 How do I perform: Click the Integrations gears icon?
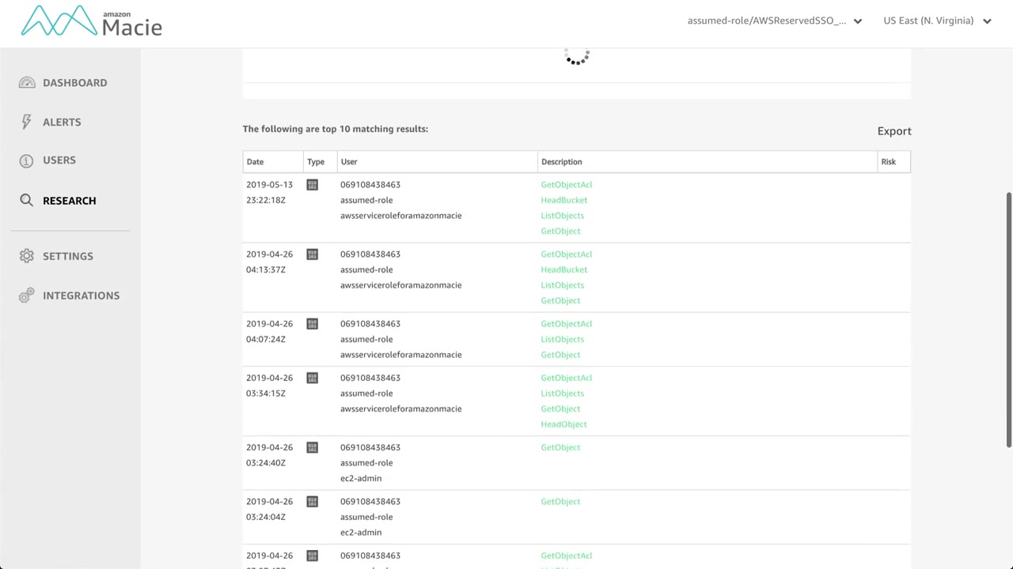point(27,296)
